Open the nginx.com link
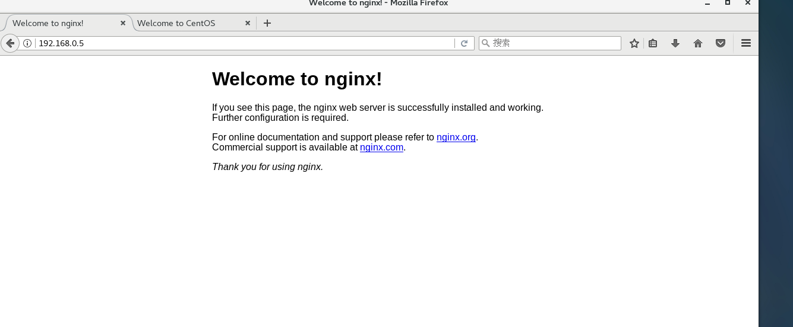Image resolution: width=793 pixels, height=327 pixels. [381, 148]
